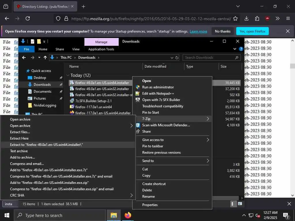The height and width of the screenshot is (221, 295).
Task: Expand the 7-Zip submenu arrow
Action: (x=208, y=119)
